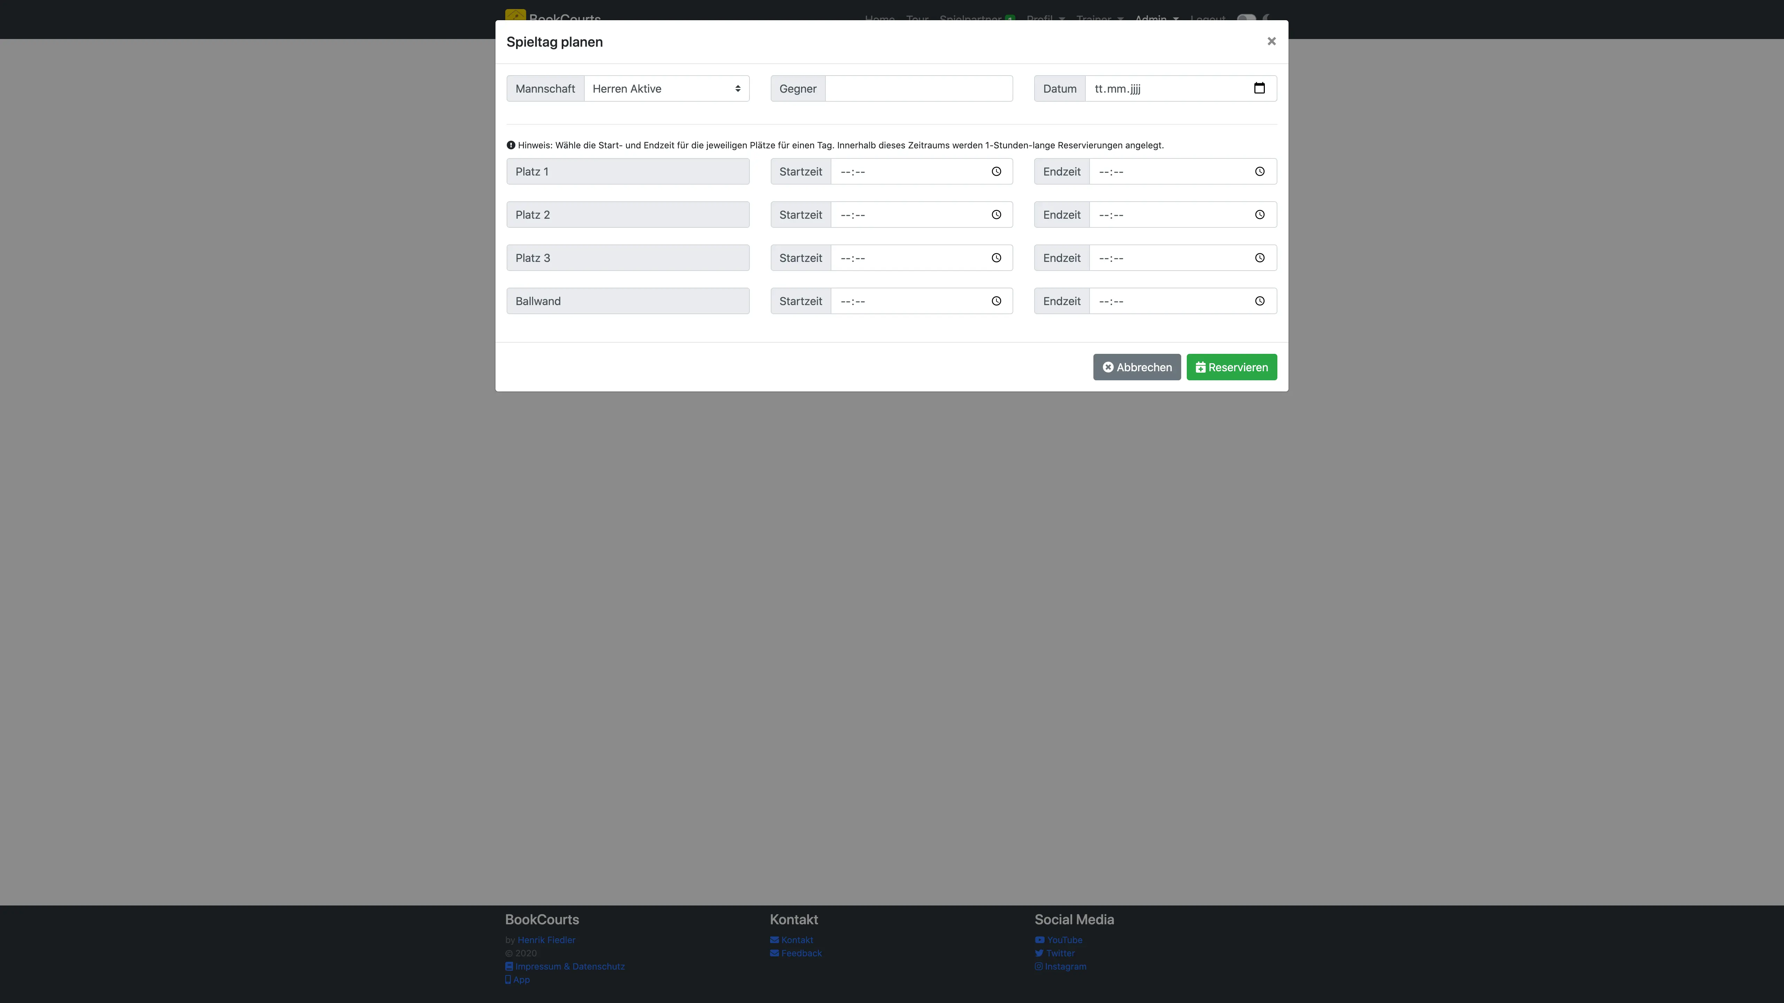Click the green Reservieren button

[1231, 367]
